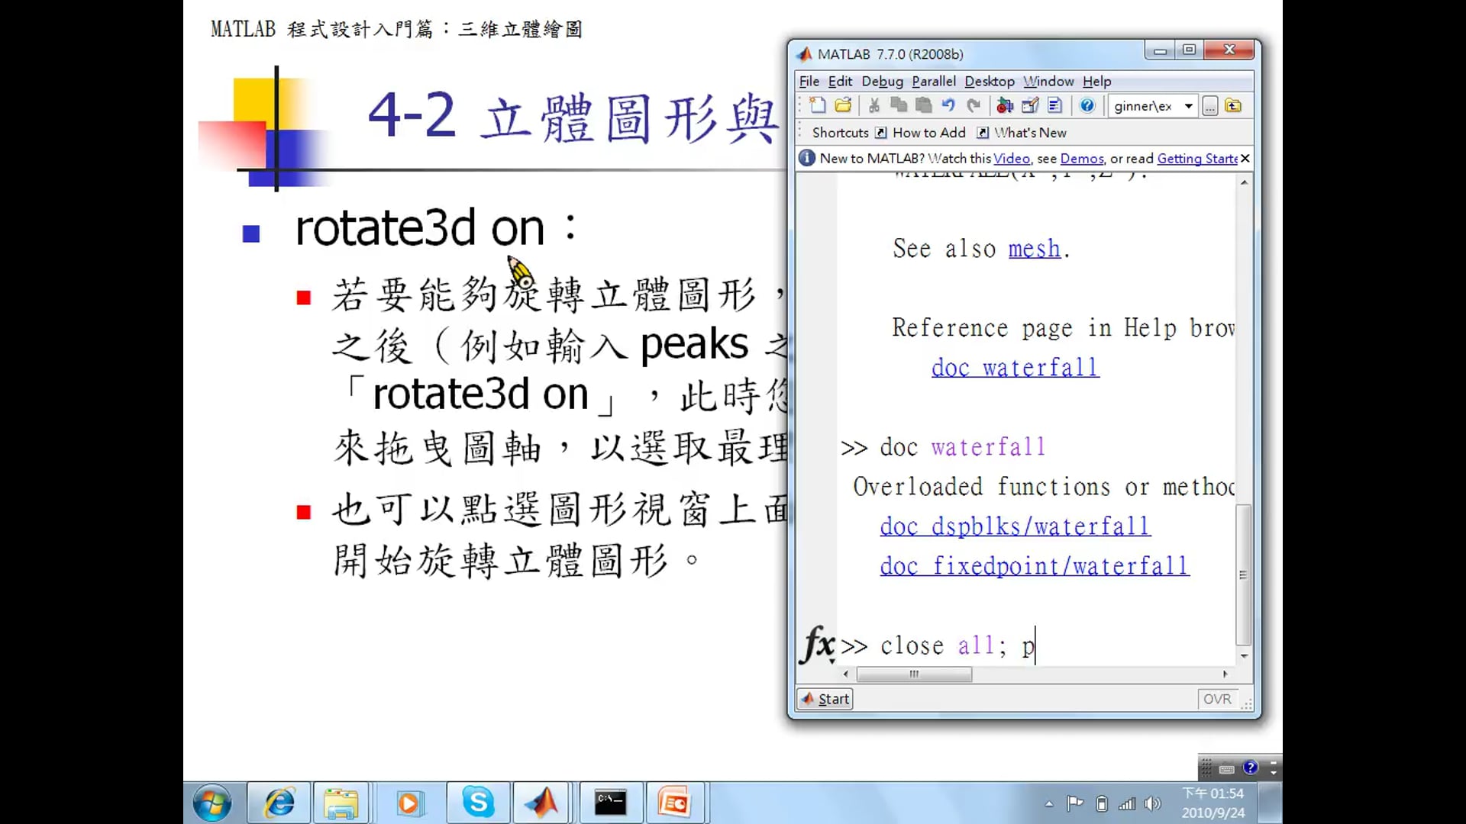Click the Undo arrow icon

(x=948, y=106)
